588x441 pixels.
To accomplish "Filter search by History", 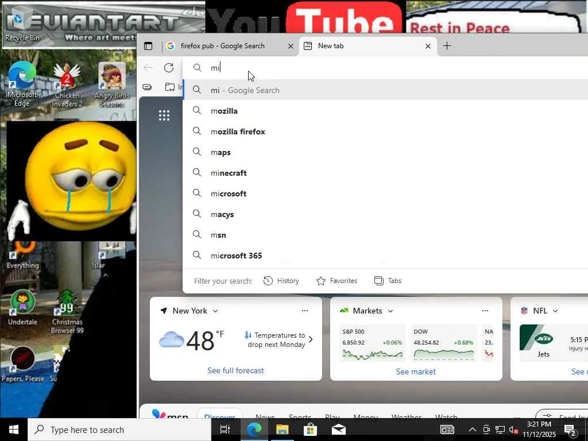I will (281, 280).
